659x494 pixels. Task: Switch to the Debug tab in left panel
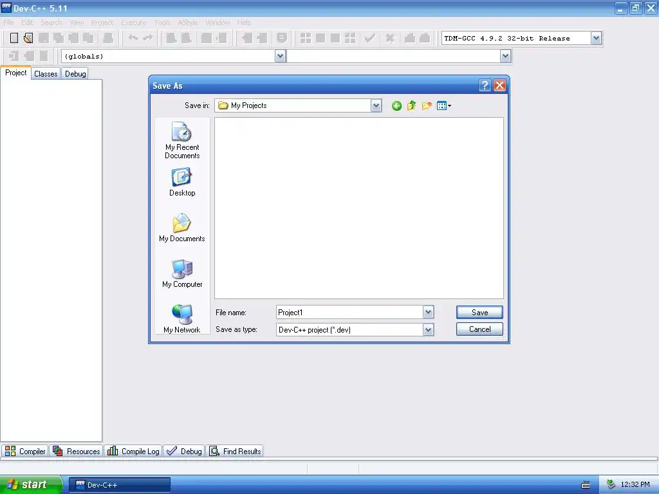pyautogui.click(x=75, y=73)
